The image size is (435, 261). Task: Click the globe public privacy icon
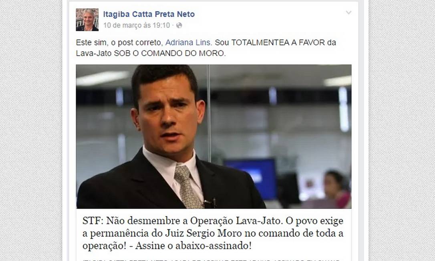[179, 26]
